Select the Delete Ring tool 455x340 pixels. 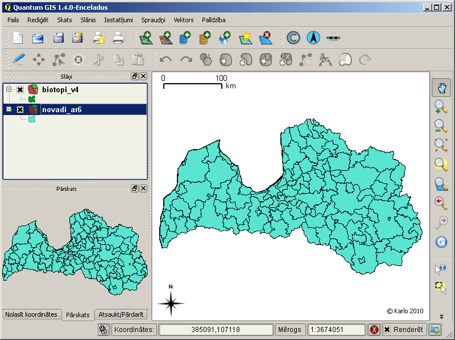(266, 60)
